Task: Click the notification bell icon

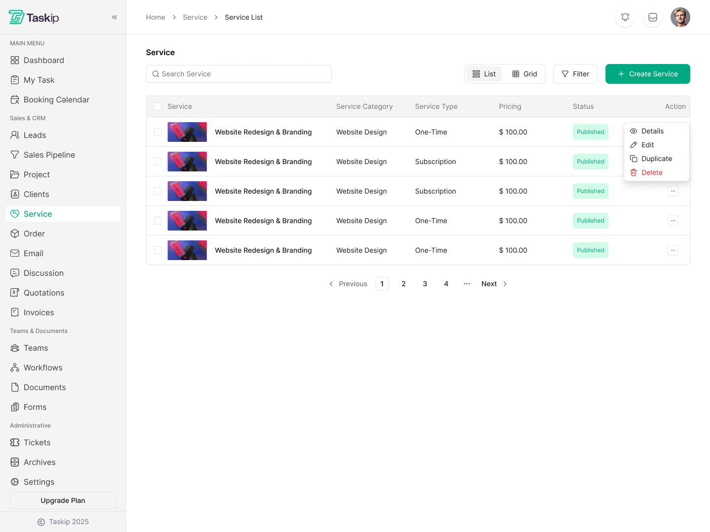Action: [625, 17]
